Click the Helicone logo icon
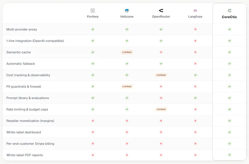Viewport: 249px width, 164px height. [x=127, y=11]
